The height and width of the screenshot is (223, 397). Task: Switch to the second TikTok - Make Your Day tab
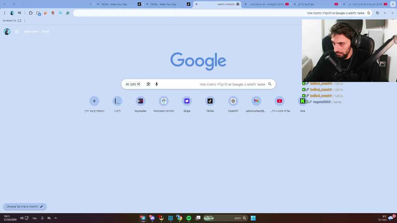(167, 4)
